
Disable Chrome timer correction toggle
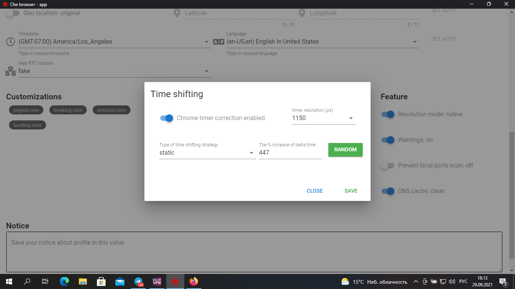point(167,118)
